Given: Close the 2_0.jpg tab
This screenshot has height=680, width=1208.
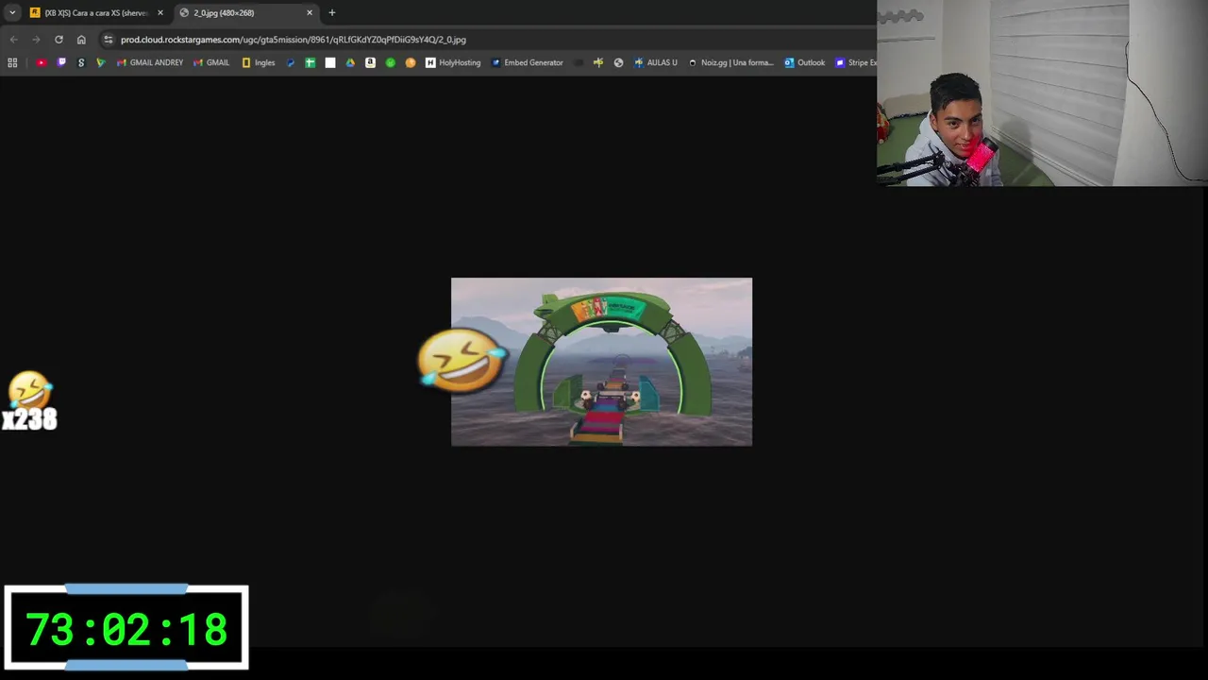Looking at the screenshot, I should (310, 12).
